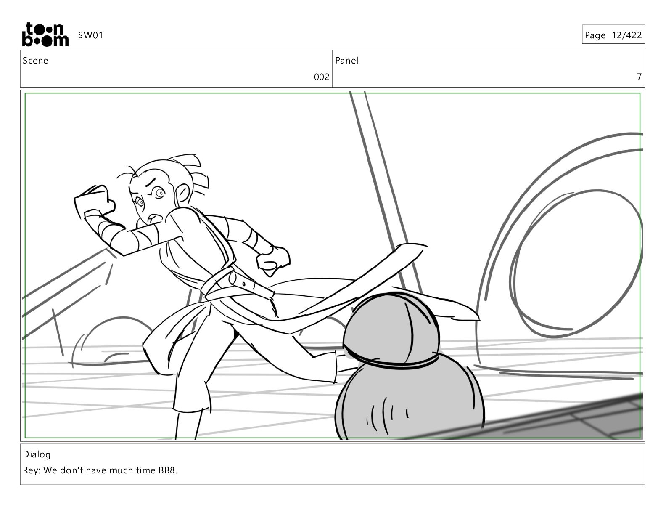
Task: Select scene number 002
Action: click(x=322, y=77)
